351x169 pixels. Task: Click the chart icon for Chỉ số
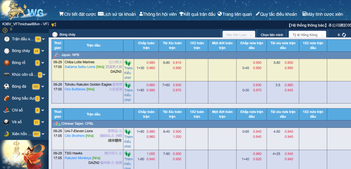(7, 110)
